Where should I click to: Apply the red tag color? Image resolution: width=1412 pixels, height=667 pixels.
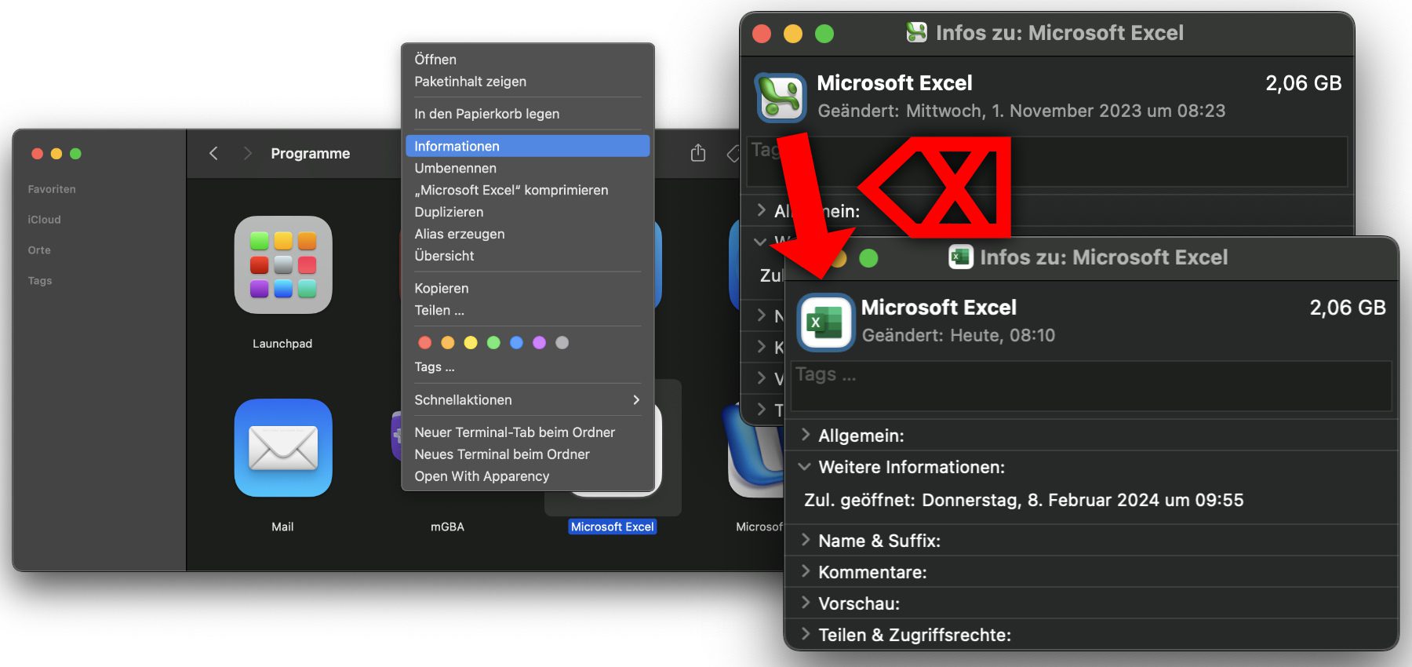(425, 343)
